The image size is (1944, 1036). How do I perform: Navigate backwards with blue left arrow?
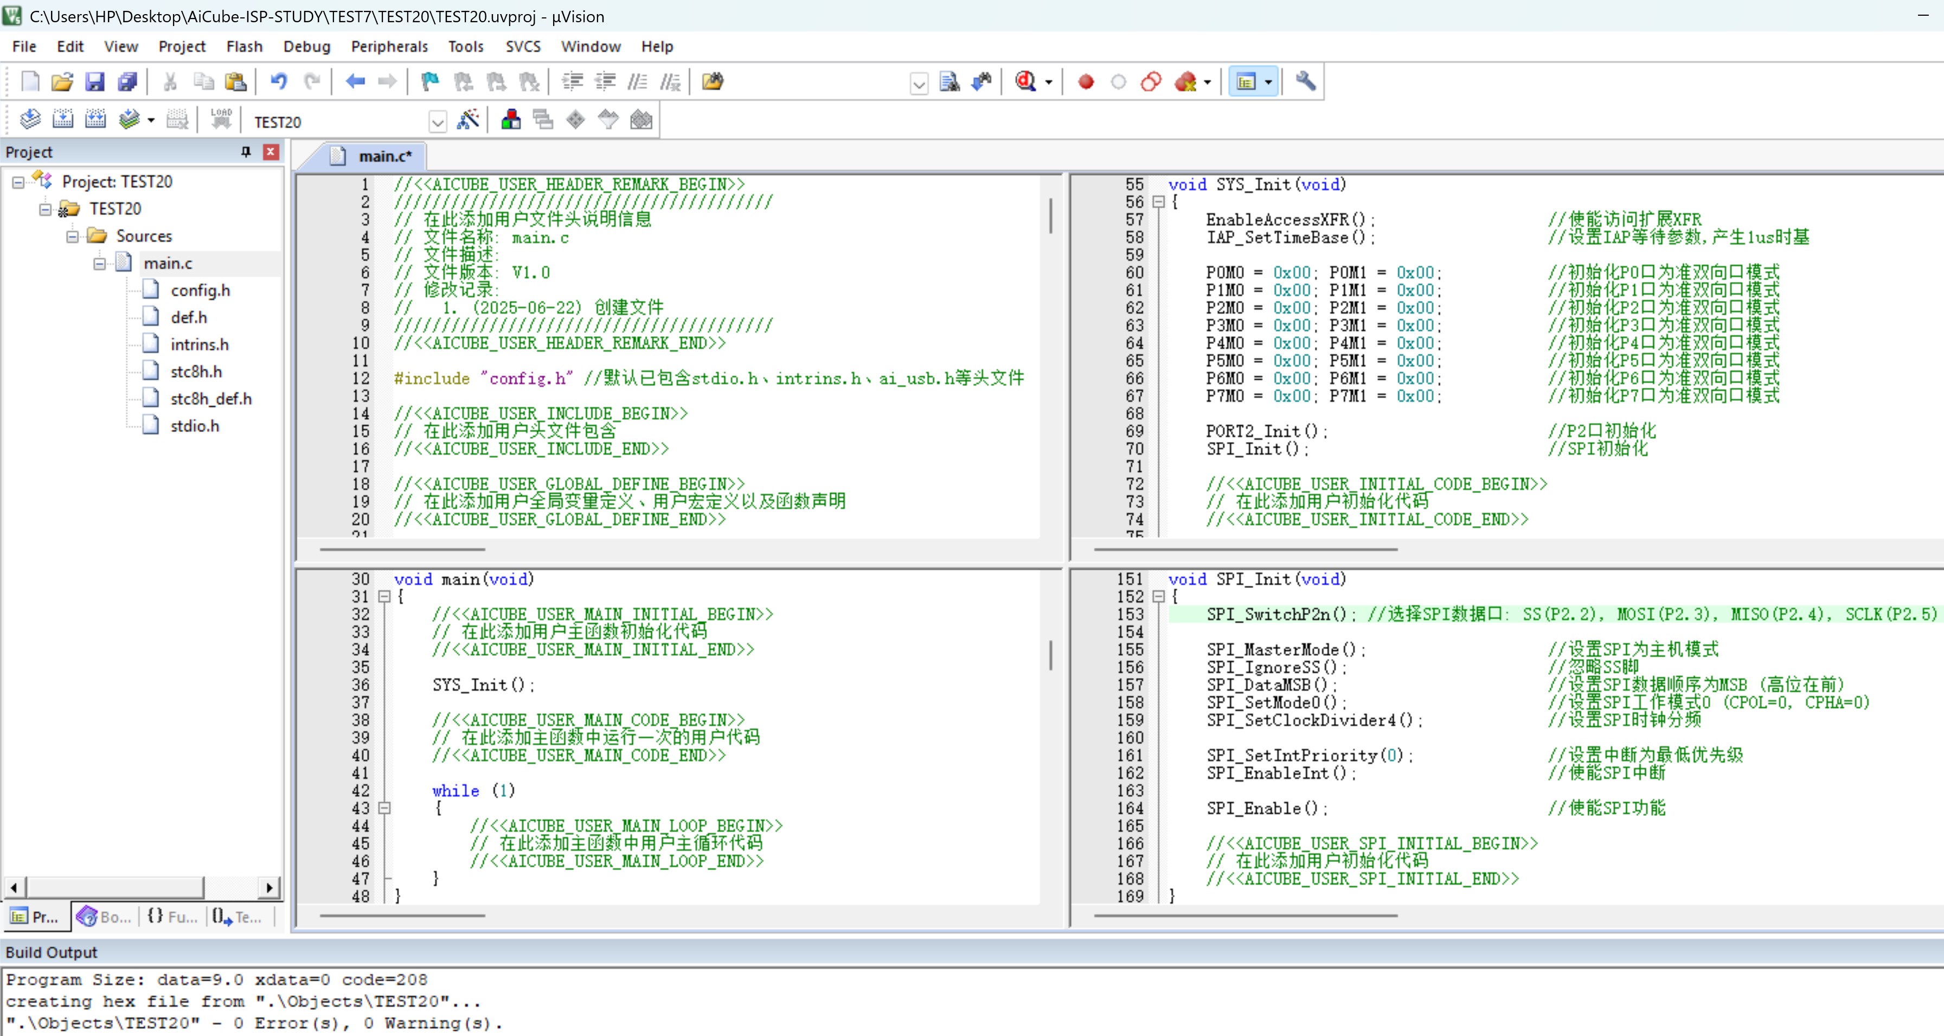[x=355, y=81]
